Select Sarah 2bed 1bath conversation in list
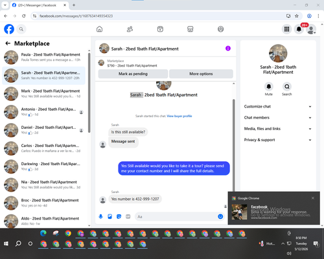Viewport: 324px width, 259px height. coord(43,76)
